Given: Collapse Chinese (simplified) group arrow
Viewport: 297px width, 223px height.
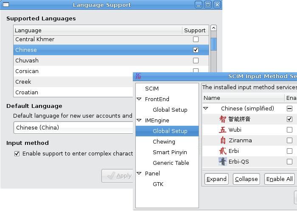Looking at the screenshot, I should click(x=206, y=108).
